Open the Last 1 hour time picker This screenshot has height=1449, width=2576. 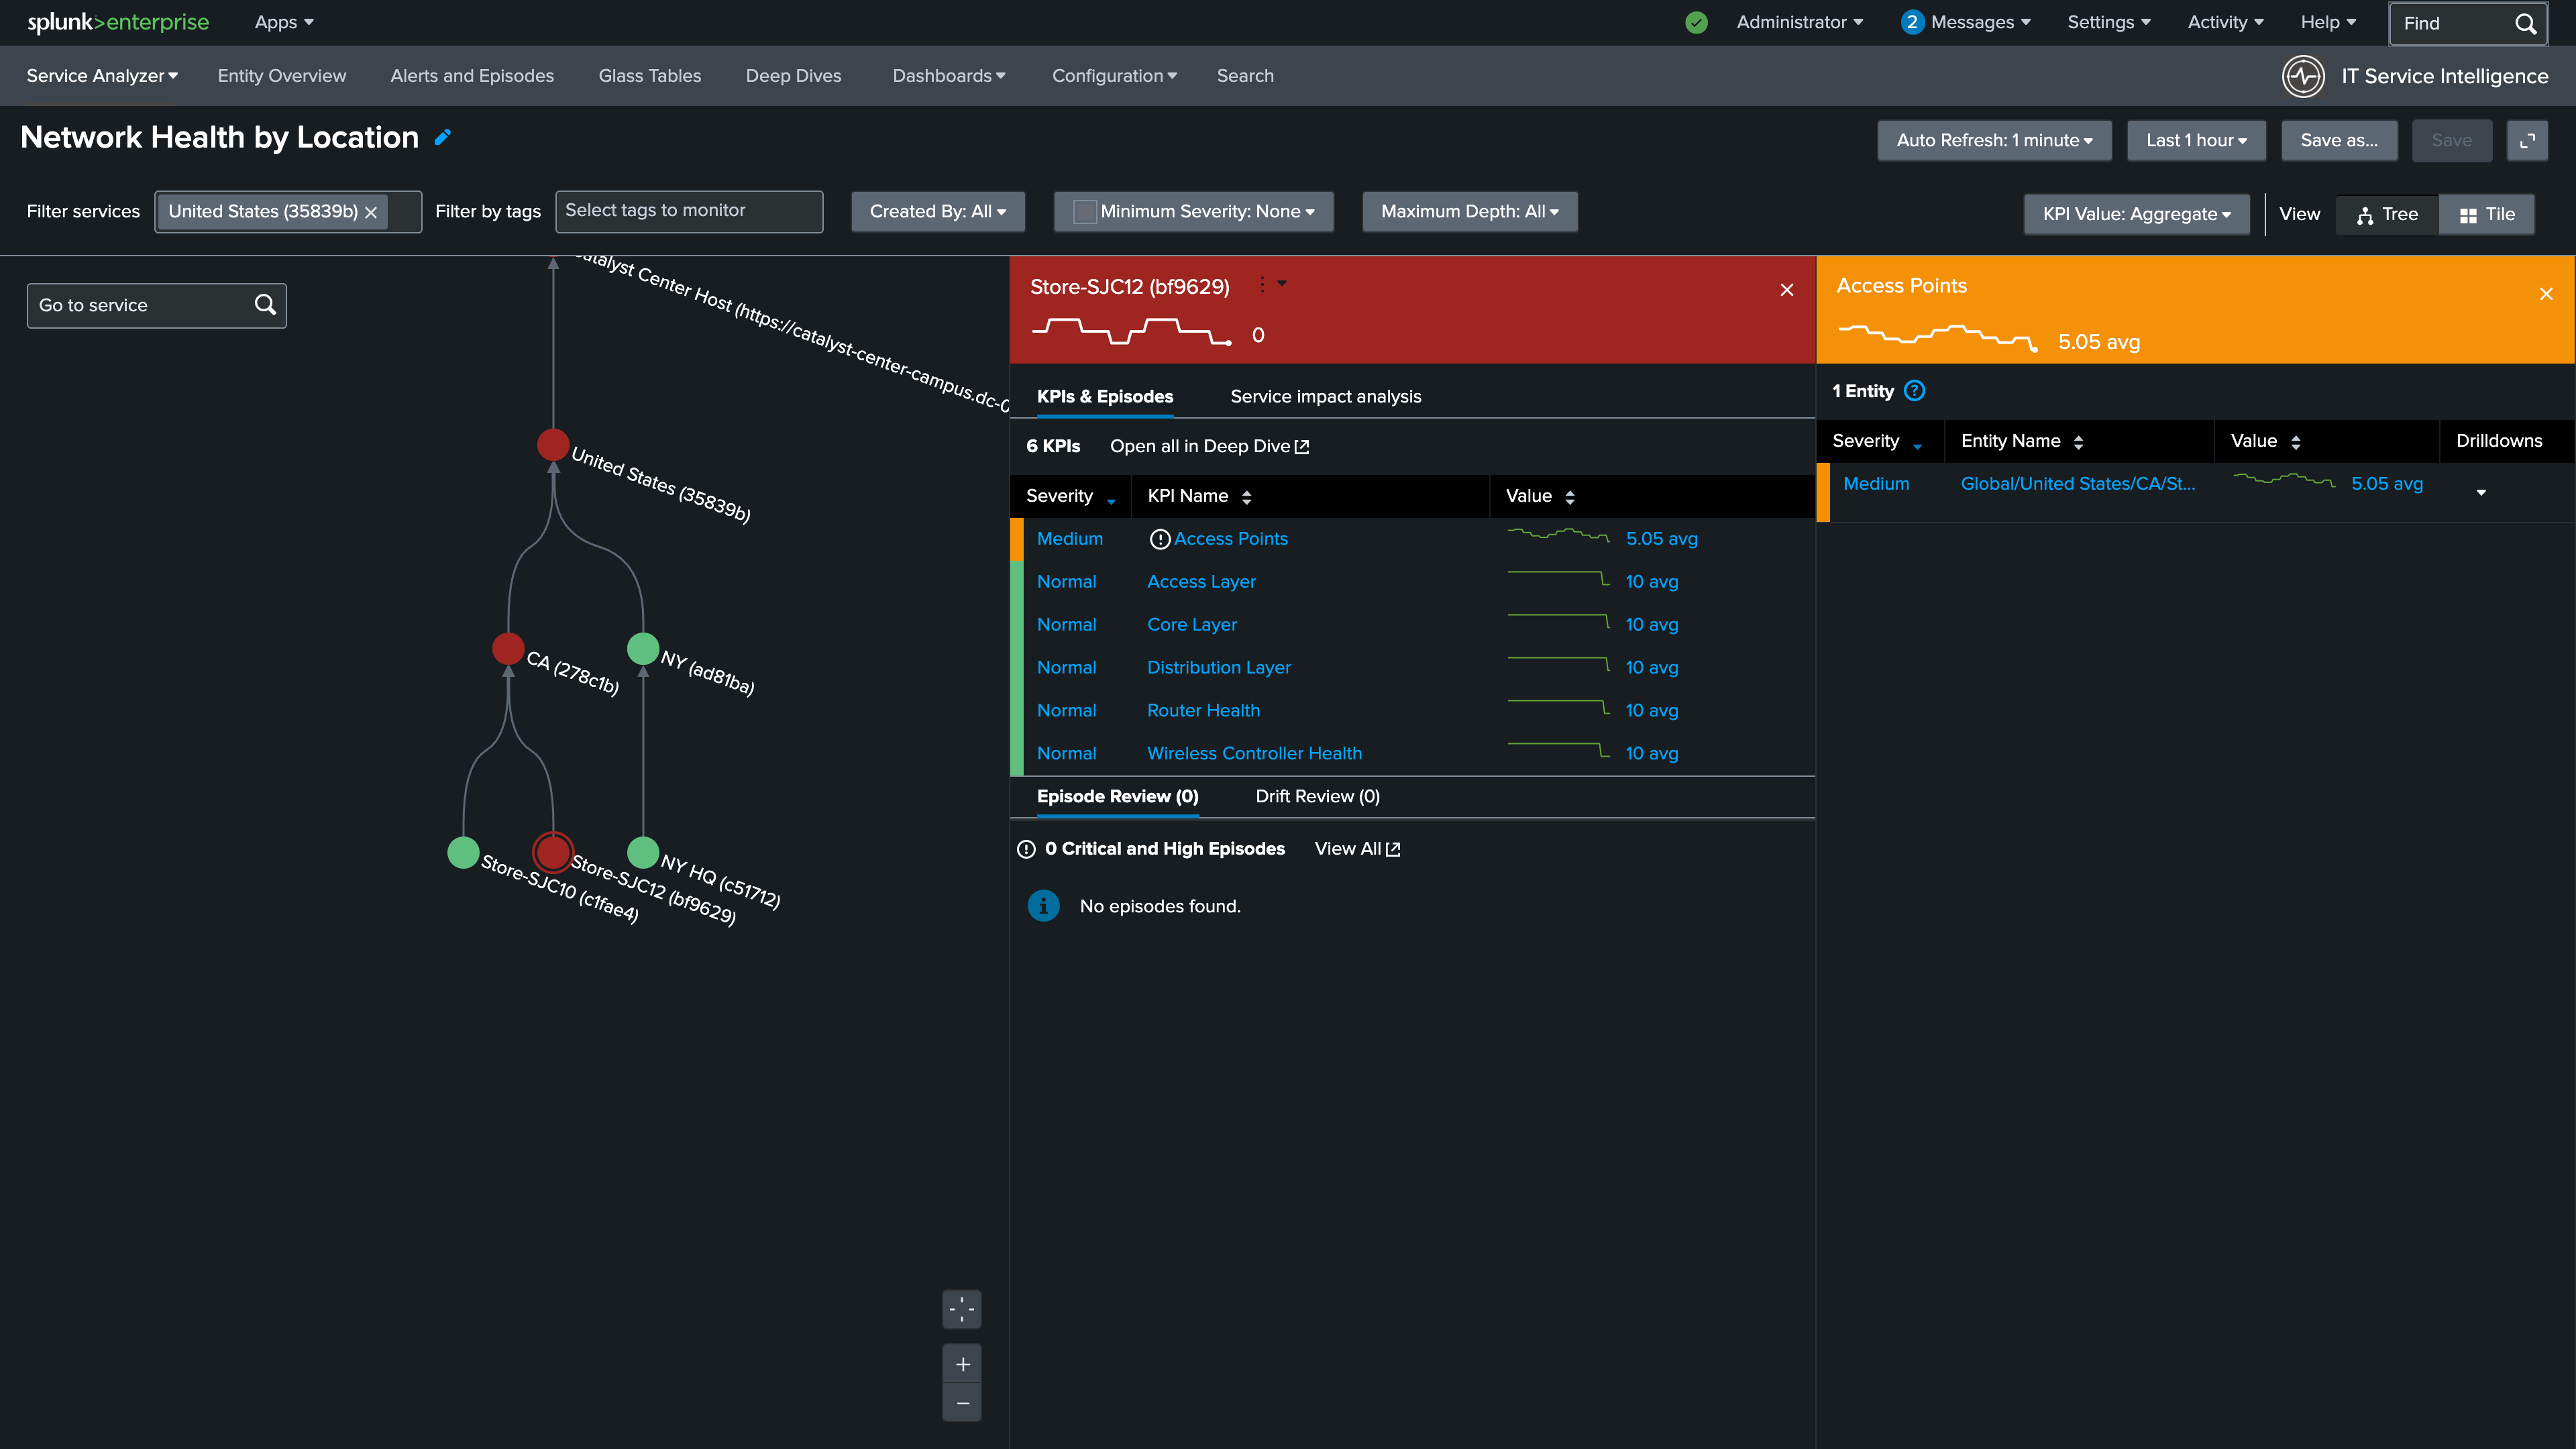point(2196,141)
